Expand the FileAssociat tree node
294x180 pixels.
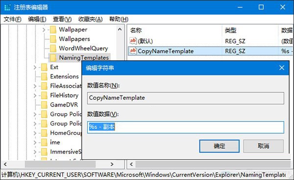pyautogui.click(x=35, y=86)
